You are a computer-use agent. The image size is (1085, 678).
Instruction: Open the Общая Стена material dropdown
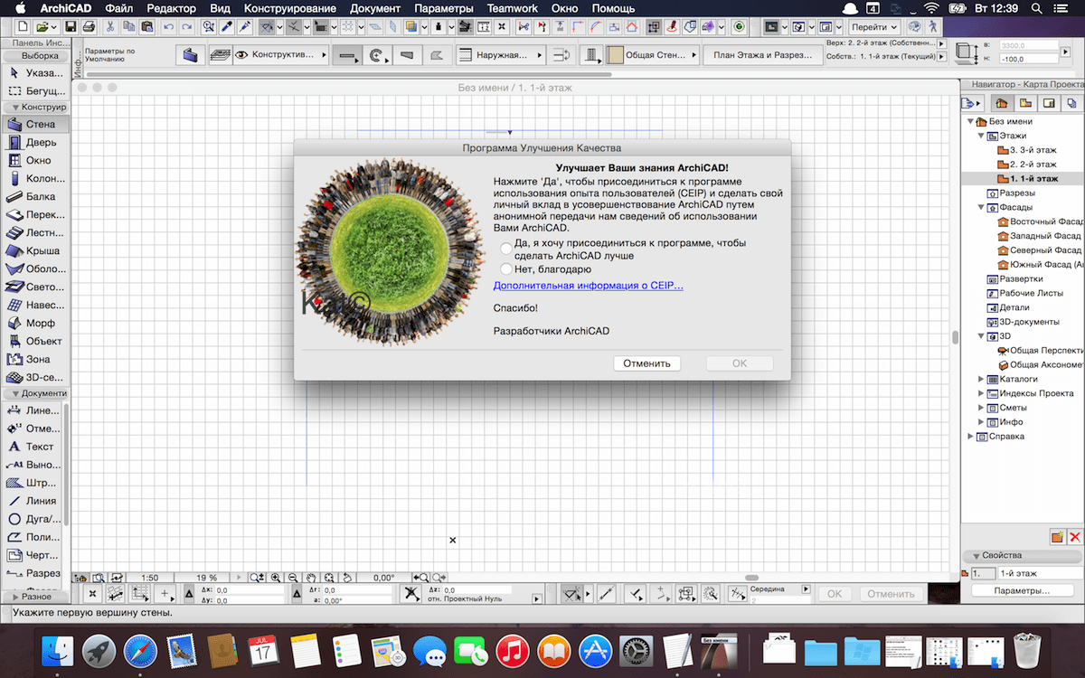tap(652, 55)
